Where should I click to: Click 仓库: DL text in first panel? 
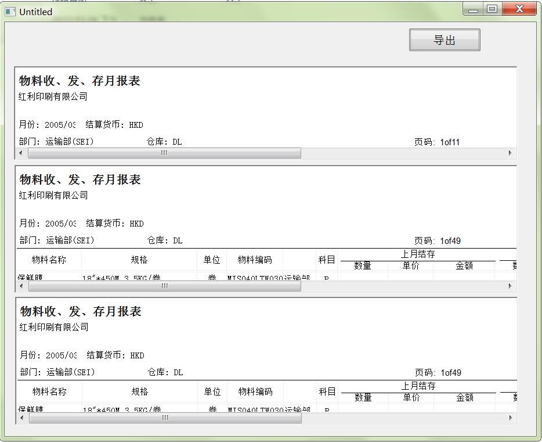(164, 142)
